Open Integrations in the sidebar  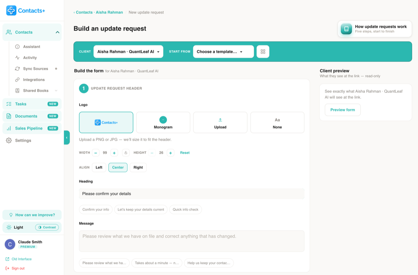[34, 80]
